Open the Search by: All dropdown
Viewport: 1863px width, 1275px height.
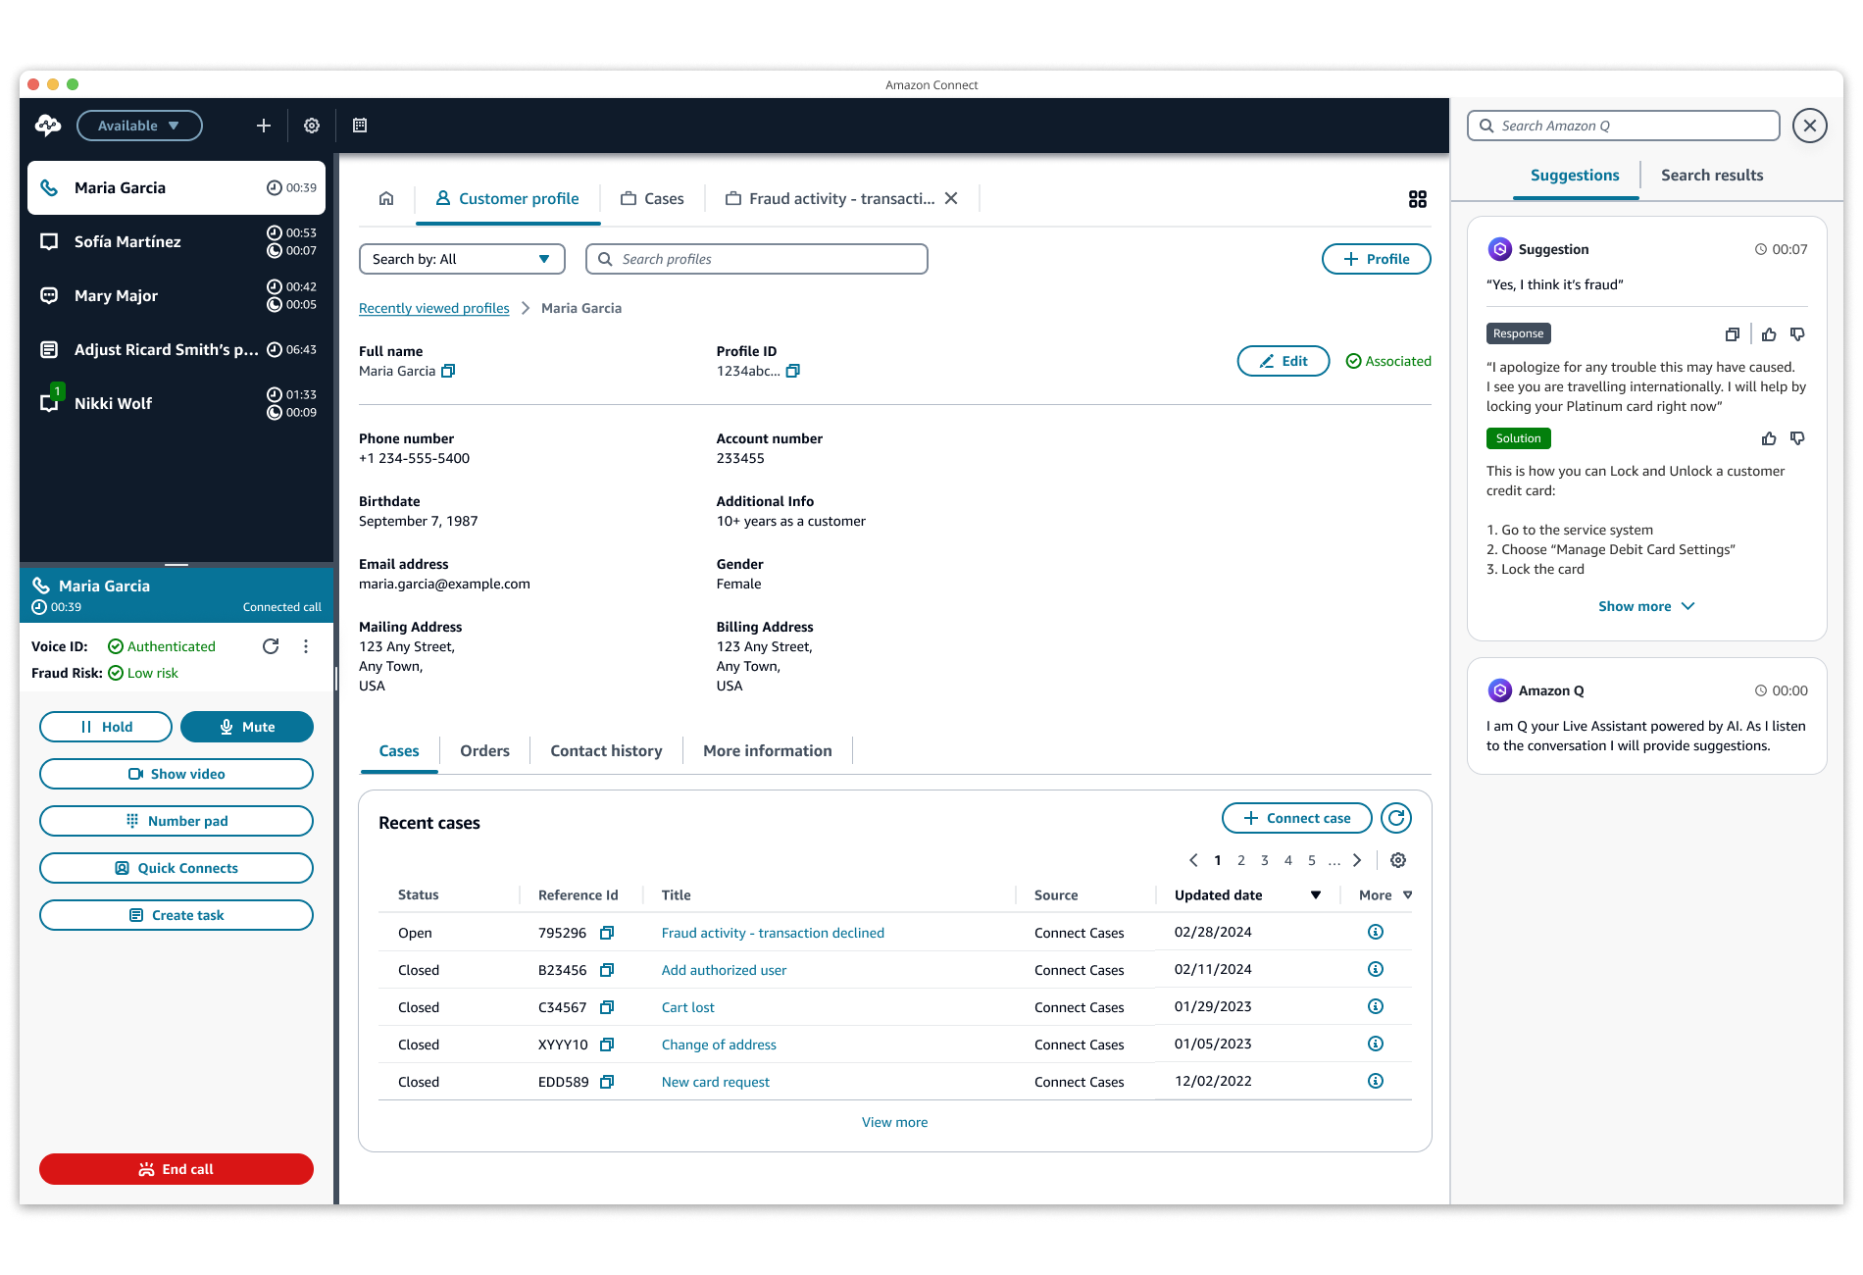coord(461,259)
